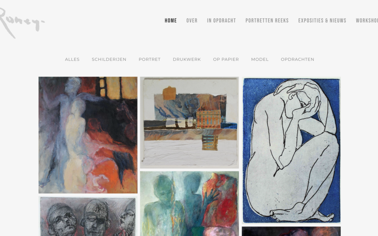Open Exposities & Nieuws page
The width and height of the screenshot is (378, 236).
point(322,21)
